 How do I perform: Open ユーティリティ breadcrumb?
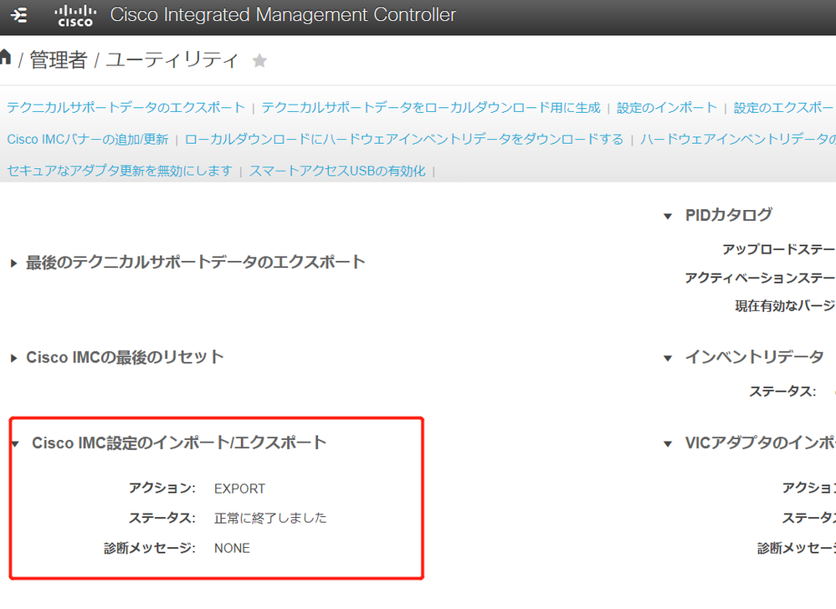(x=172, y=59)
